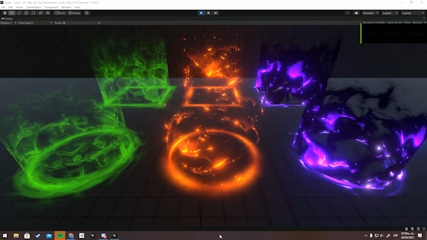Open the Display 1 dropdown
Image resolution: width=427 pixels, height=240 pixels.
8,23
